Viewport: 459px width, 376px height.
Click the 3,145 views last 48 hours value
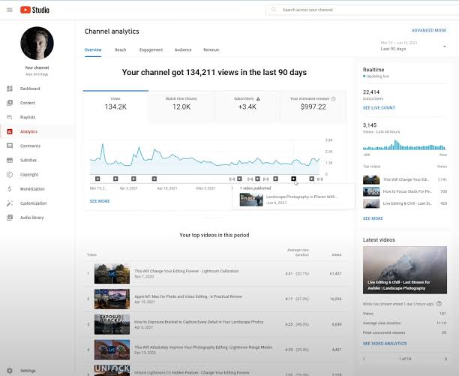[370, 125]
